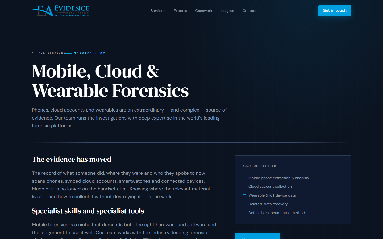This screenshot has height=239, width=383.
Task: Click the 'WHAT WE DELIVER' label
Action: coord(259,166)
